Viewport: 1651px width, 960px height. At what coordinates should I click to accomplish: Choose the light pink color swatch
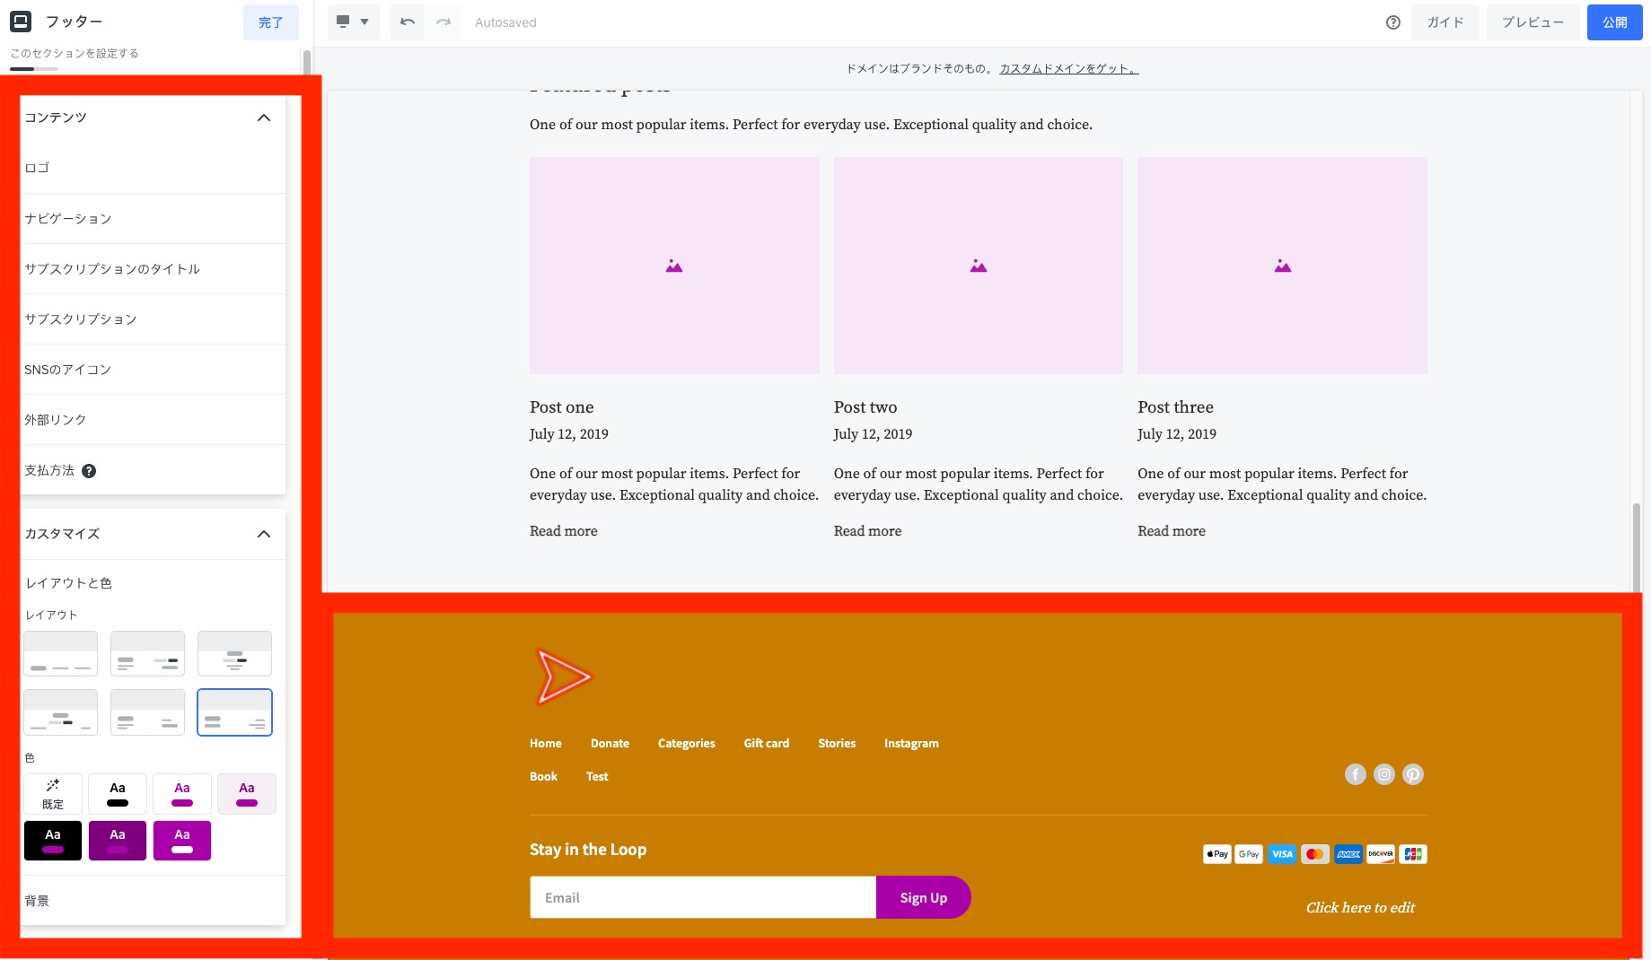coord(247,794)
